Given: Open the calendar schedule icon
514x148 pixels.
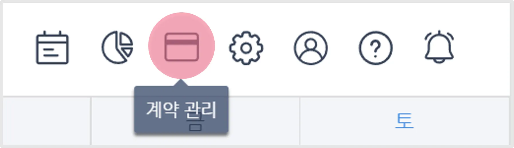Looking at the screenshot, I should pos(52,47).
